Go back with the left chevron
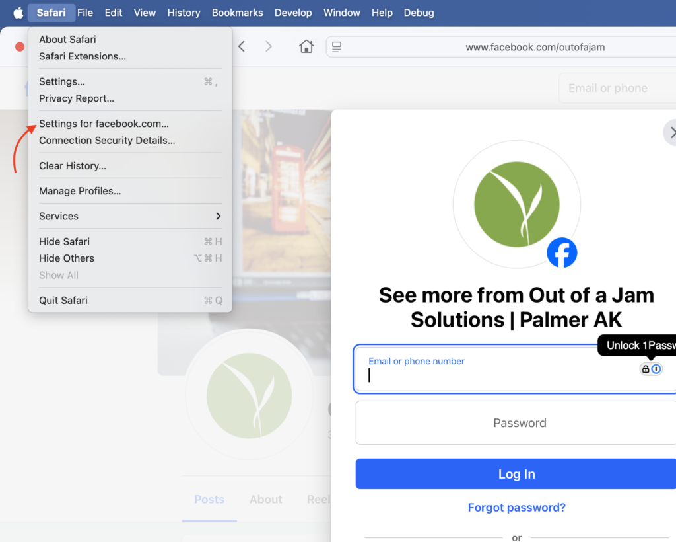 [242, 46]
